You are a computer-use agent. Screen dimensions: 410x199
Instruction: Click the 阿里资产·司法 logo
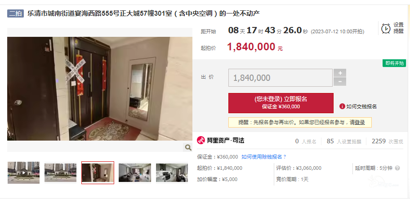(x=220, y=141)
